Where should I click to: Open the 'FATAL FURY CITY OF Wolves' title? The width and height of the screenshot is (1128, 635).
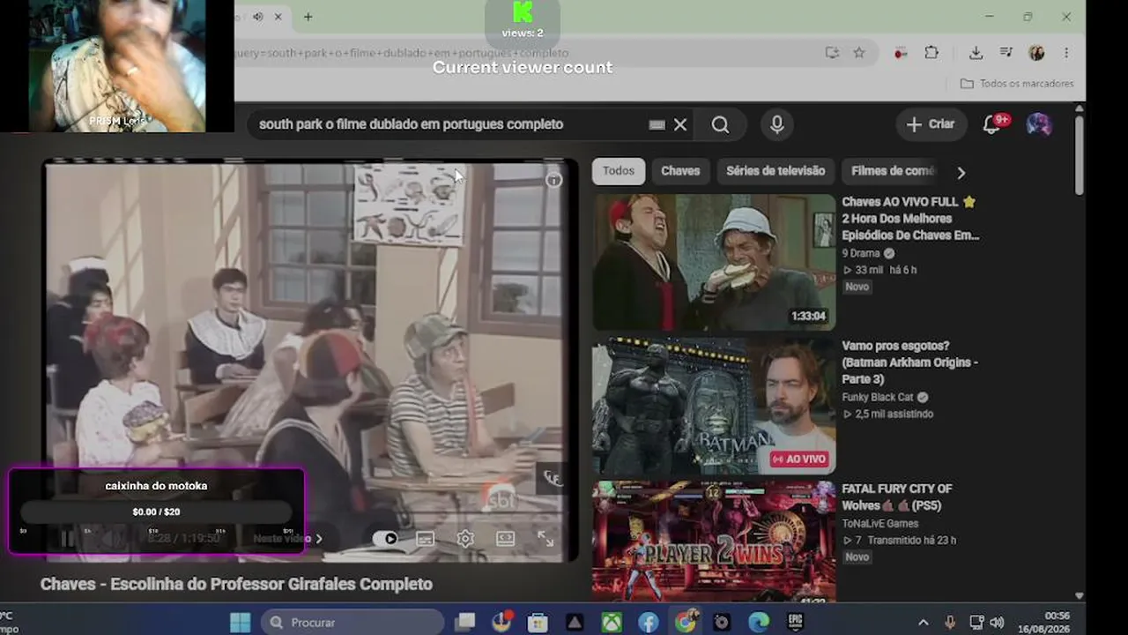coord(897,497)
